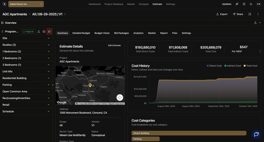Click the AGC Apartments breadcrumb
Image resolution: width=264 pixels, height=142 pixels.
point(15,14)
